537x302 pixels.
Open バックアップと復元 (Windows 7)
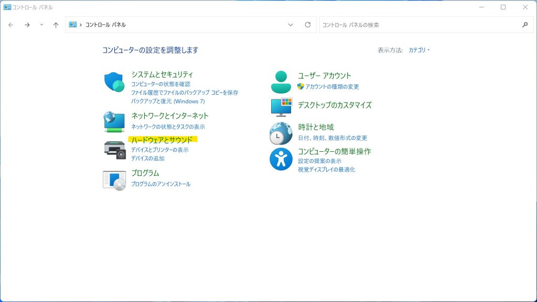[168, 102]
